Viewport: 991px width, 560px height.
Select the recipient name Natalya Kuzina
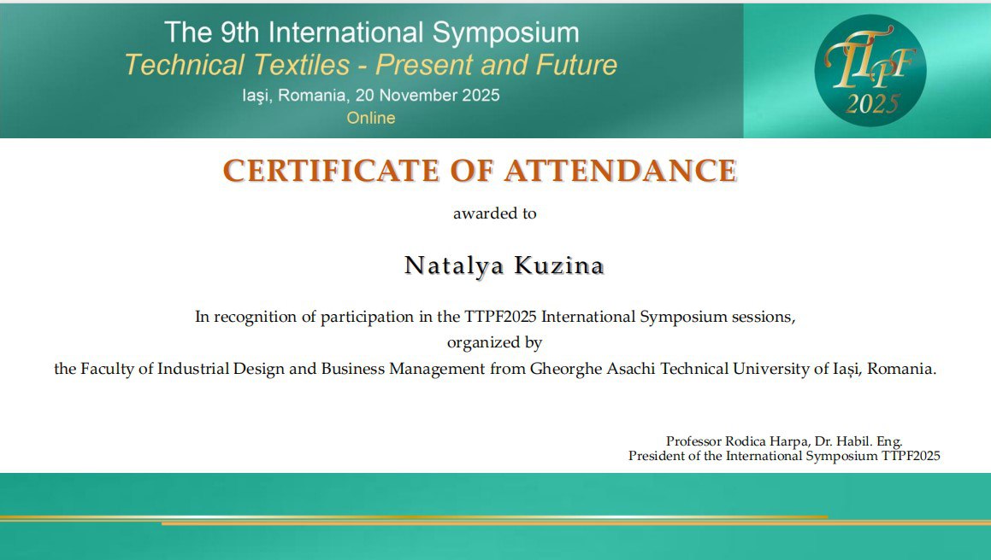504,265
